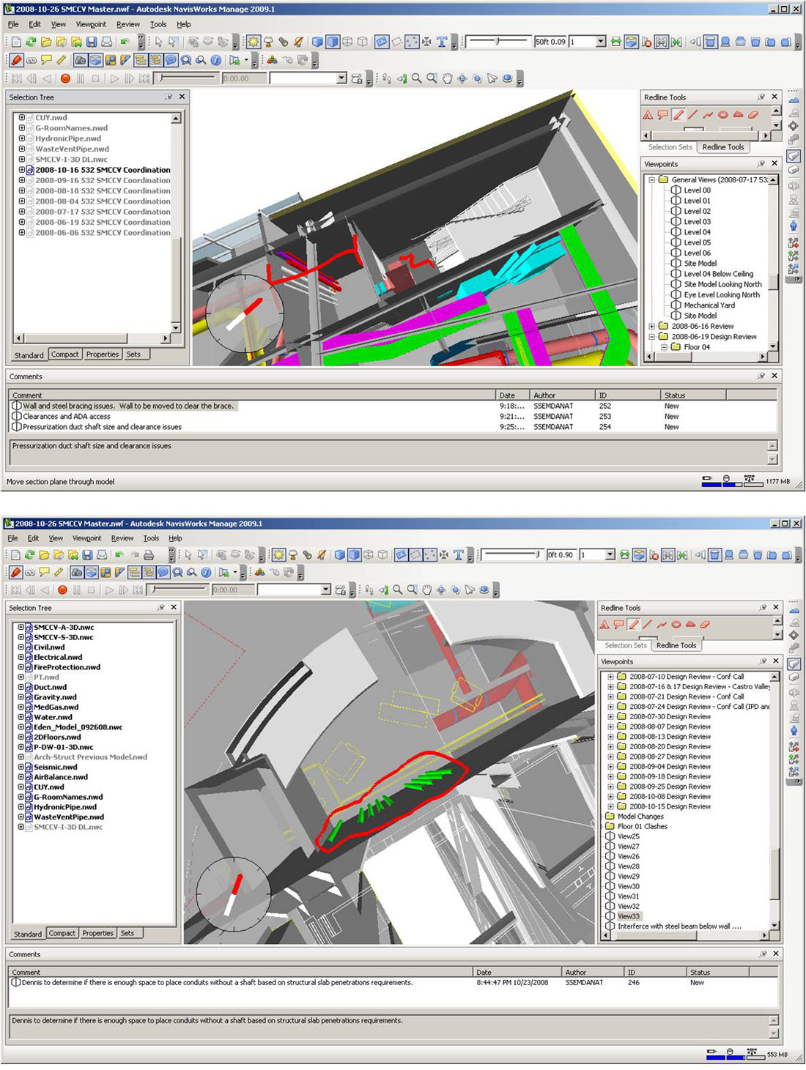Click blue info icon in 2008-10-16 window toolbar
The image size is (806, 1070).
216,60
